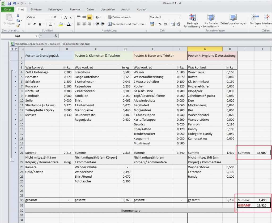Screen dimensions: 272x223
Task: Select the Format Painter brush icon
Action: (x=18, y=26)
